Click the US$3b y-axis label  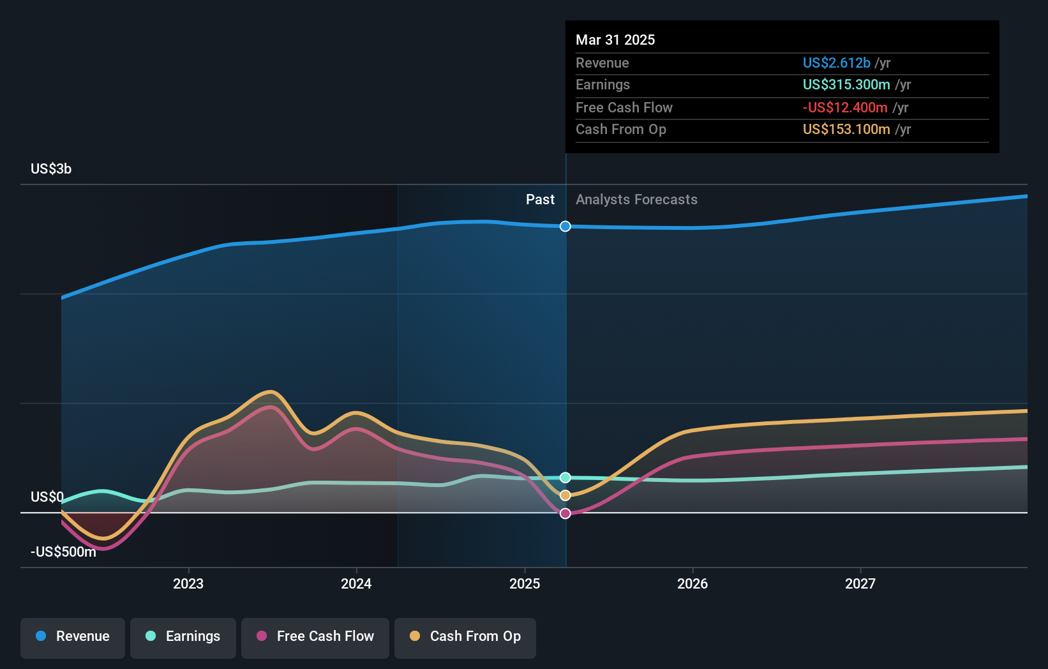[x=51, y=169]
